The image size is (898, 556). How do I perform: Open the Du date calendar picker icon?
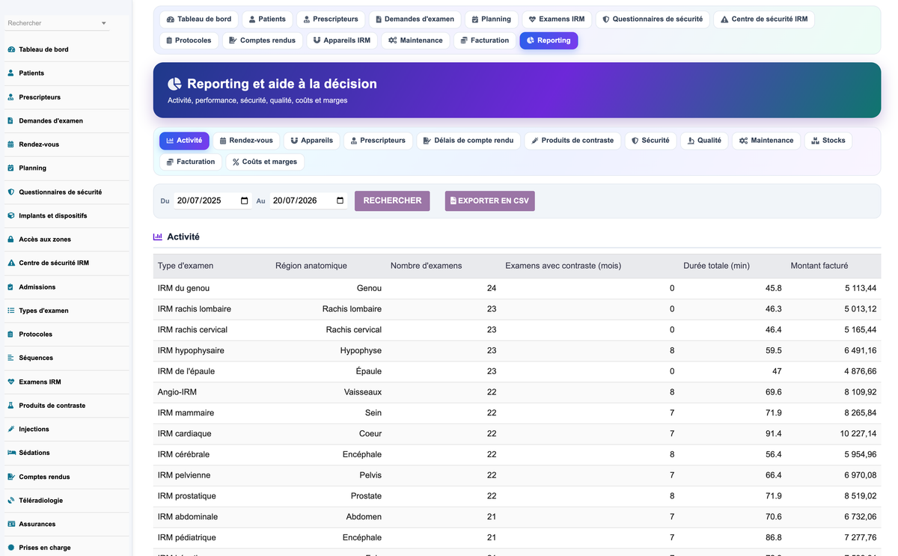click(x=245, y=201)
